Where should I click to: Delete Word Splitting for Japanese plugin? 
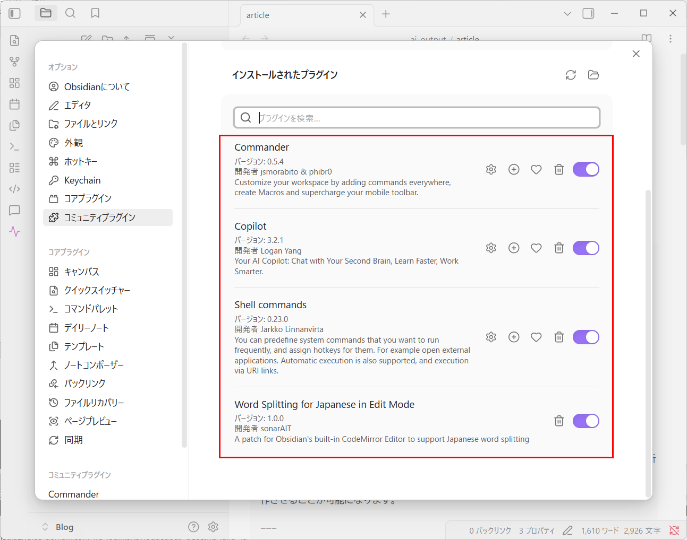[x=559, y=421]
